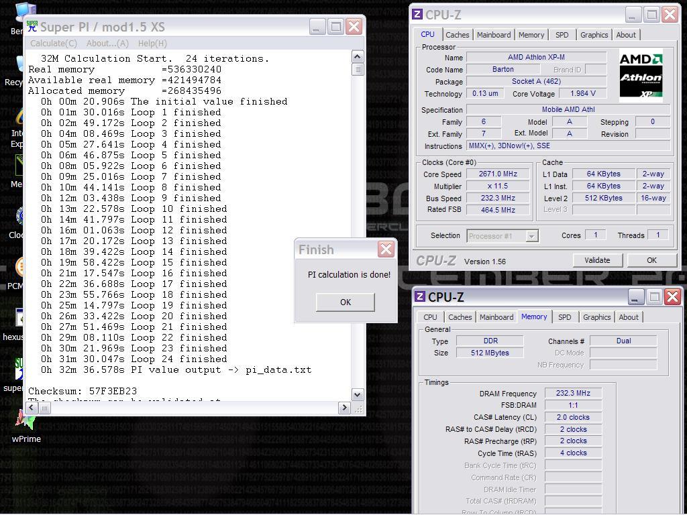
Task: Minimize the Super PI window
Action: 317,27
